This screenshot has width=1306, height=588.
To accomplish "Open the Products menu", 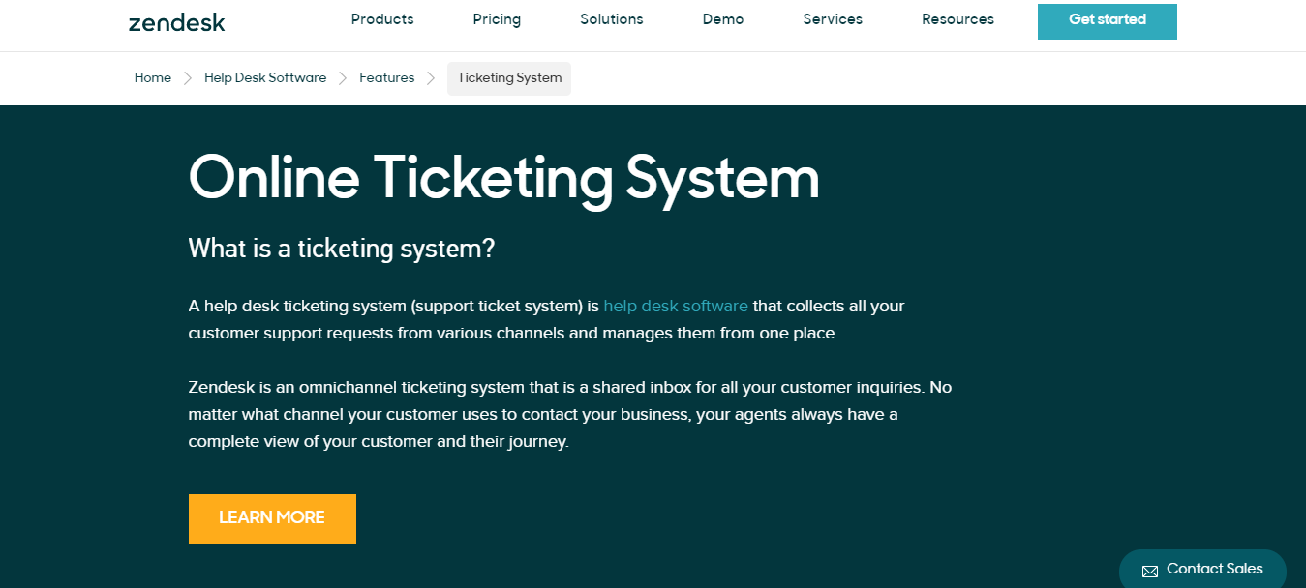I will point(382,19).
